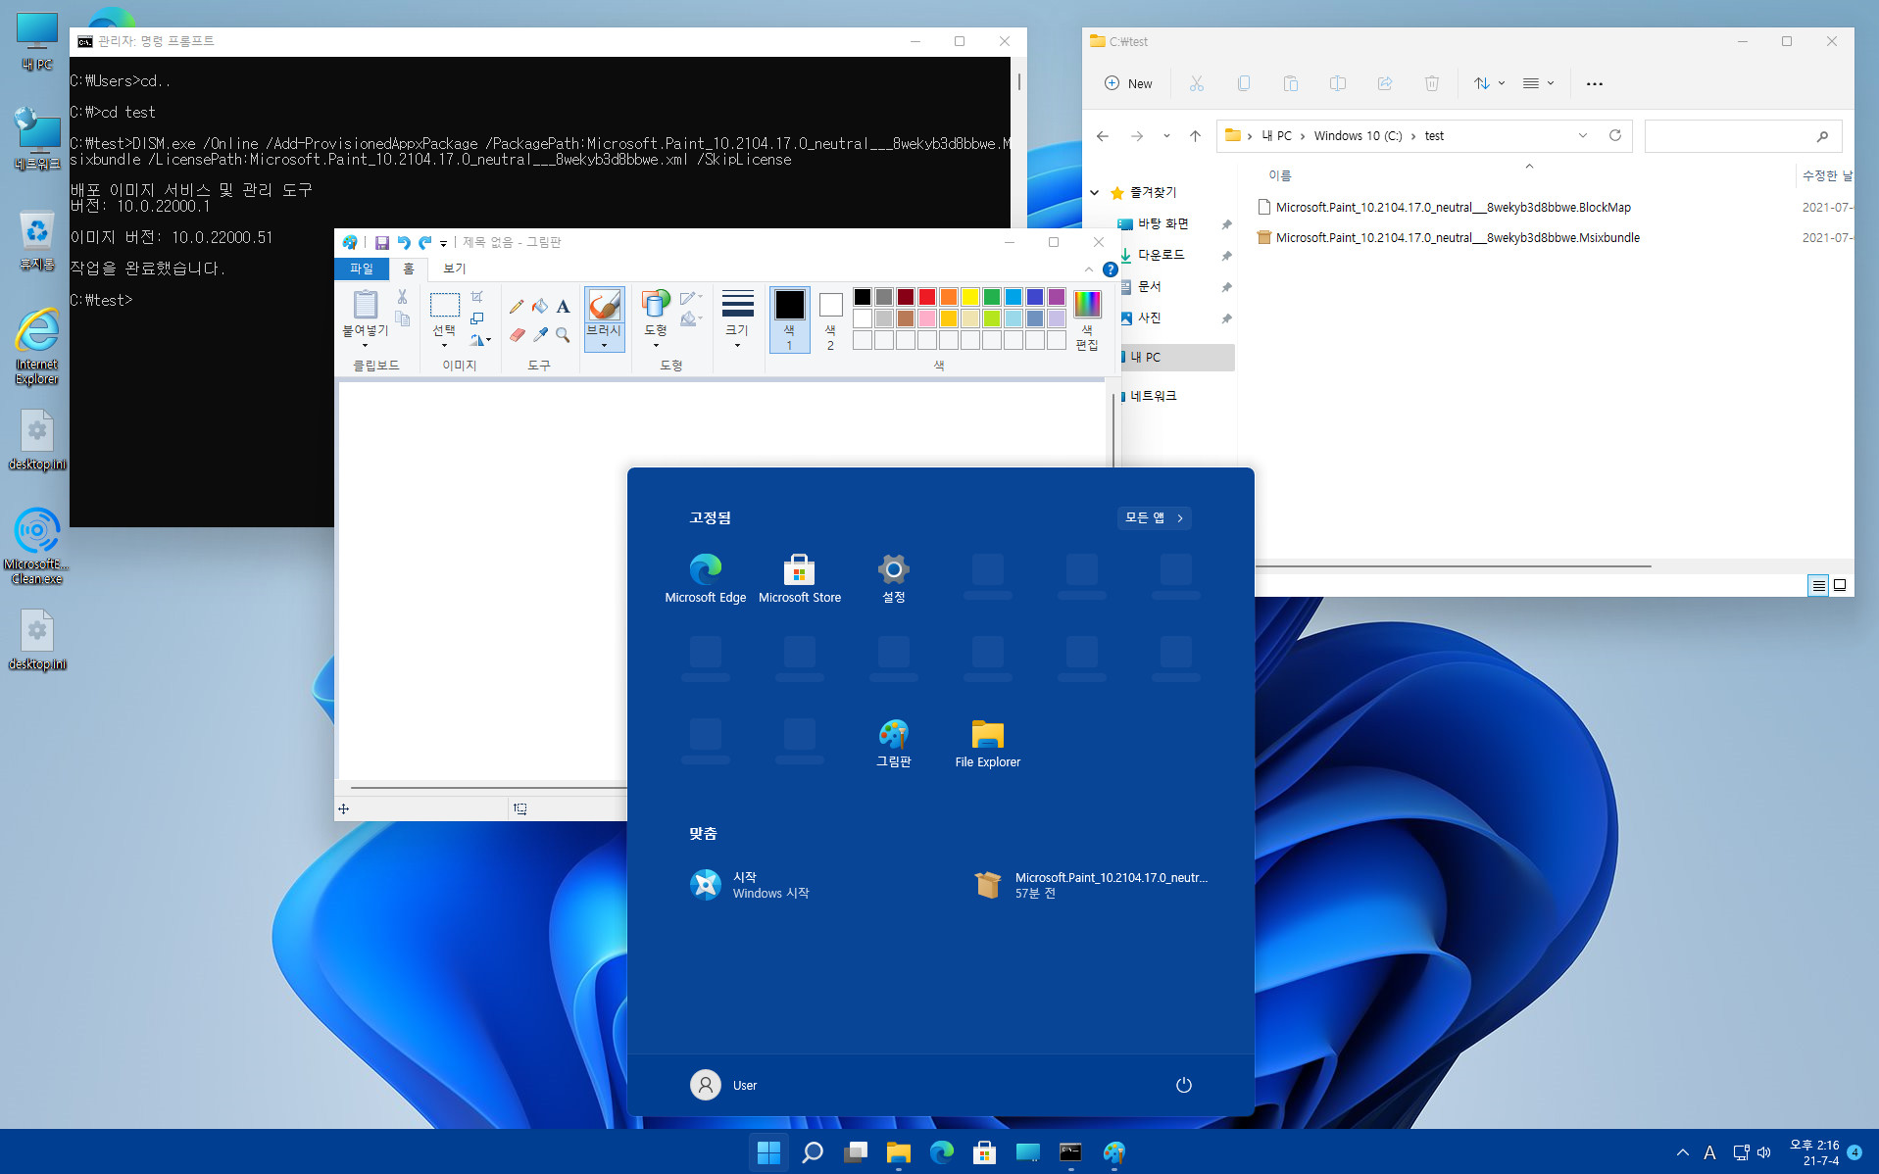Select the Fill with color bucket tool
Image resolution: width=1879 pixels, height=1174 pixels.
pos(540,307)
